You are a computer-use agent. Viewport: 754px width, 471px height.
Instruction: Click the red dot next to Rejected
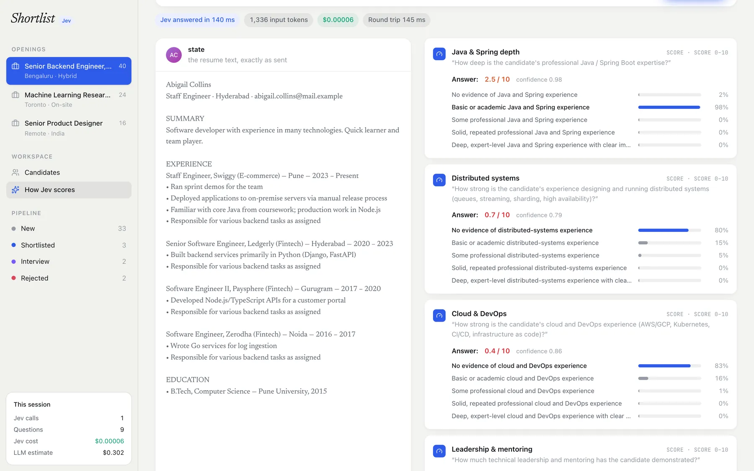(x=14, y=278)
